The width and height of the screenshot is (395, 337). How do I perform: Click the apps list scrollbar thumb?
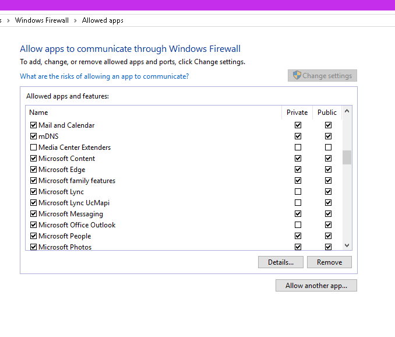tap(347, 157)
